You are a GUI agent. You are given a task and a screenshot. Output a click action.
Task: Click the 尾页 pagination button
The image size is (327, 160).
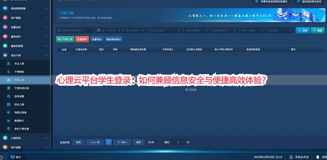pos(139,142)
